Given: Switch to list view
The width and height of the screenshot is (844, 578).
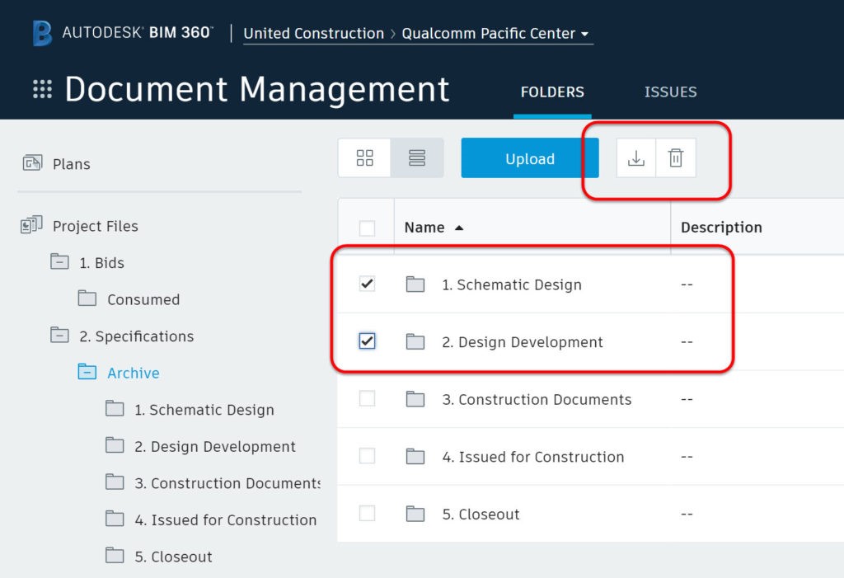Looking at the screenshot, I should click(417, 157).
